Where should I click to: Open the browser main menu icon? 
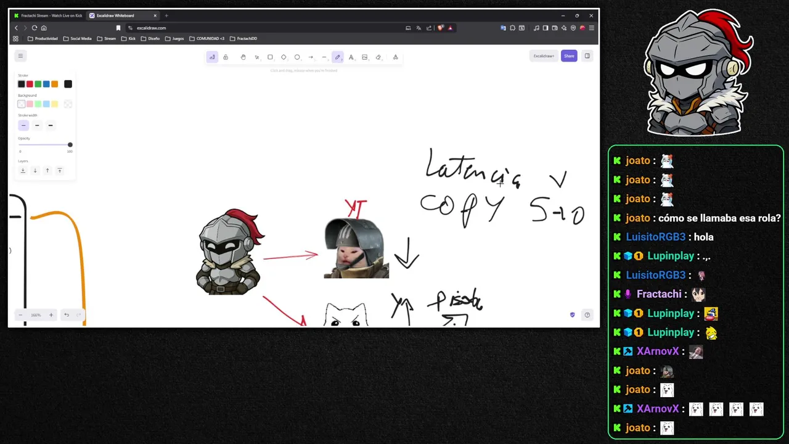point(592,28)
